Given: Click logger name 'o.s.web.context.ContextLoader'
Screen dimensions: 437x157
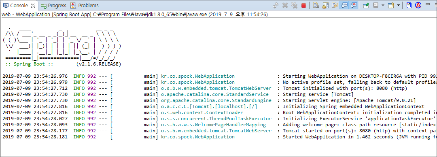Looking at the screenshot, I should tap(202, 112).
